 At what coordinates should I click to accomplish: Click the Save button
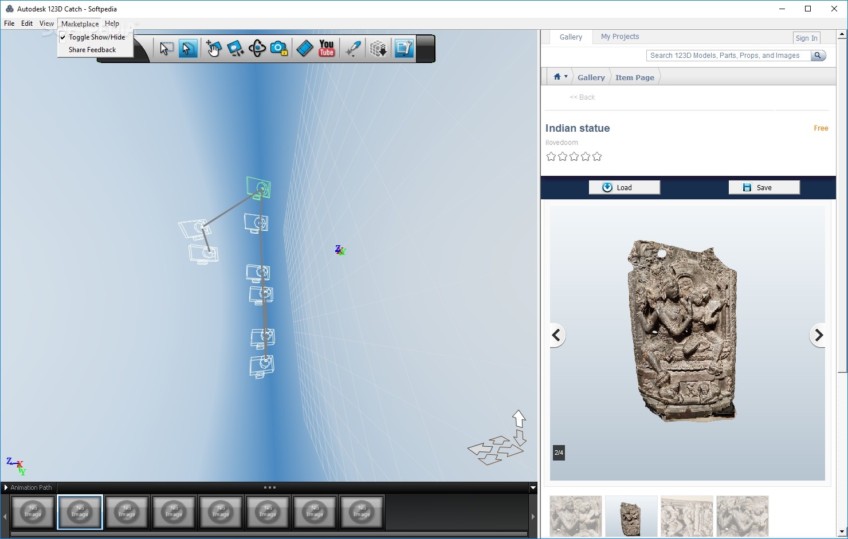coord(764,187)
